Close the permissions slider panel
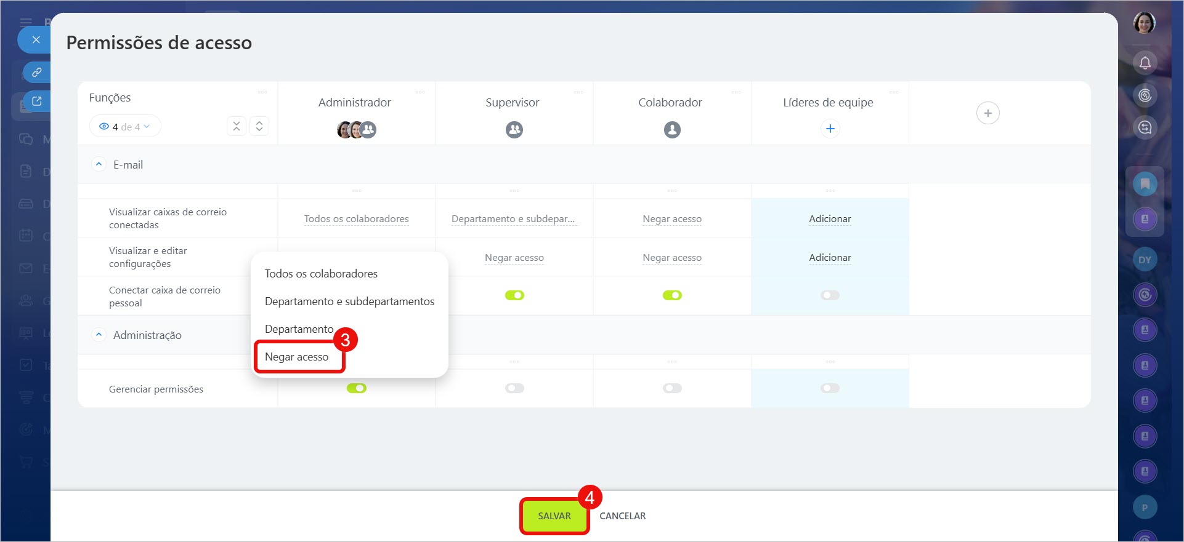1184x542 pixels. point(36,40)
